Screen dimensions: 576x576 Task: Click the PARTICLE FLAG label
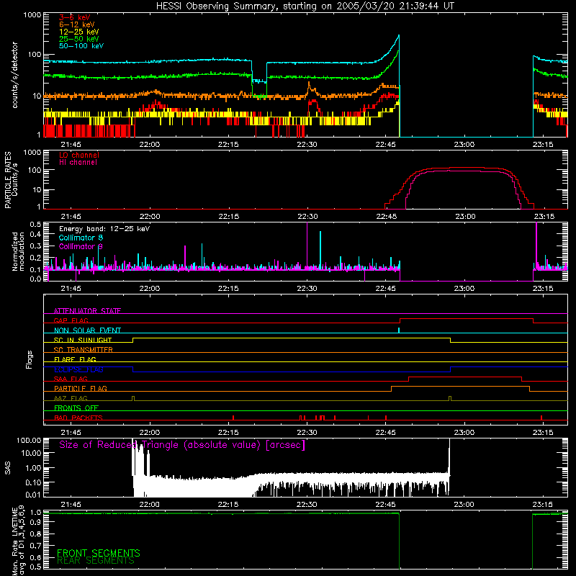click(x=80, y=388)
